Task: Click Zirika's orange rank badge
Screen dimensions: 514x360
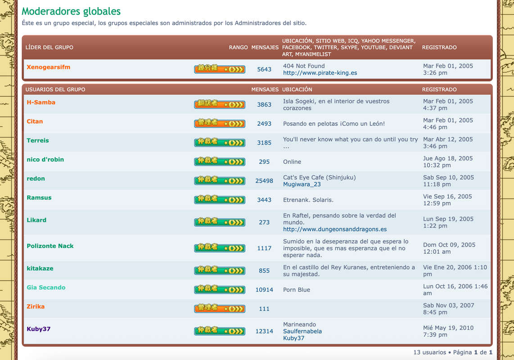Action: click(x=220, y=308)
